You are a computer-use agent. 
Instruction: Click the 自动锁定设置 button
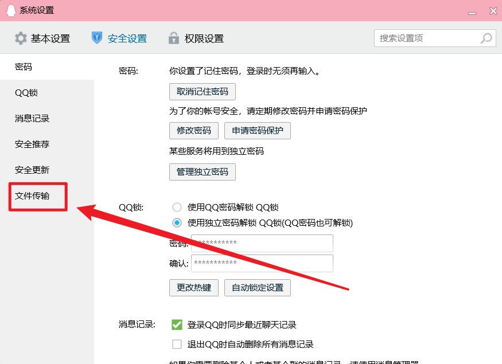click(x=258, y=288)
